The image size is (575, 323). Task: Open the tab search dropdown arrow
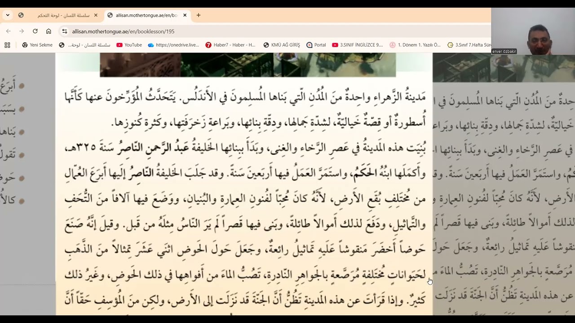tap(8, 15)
